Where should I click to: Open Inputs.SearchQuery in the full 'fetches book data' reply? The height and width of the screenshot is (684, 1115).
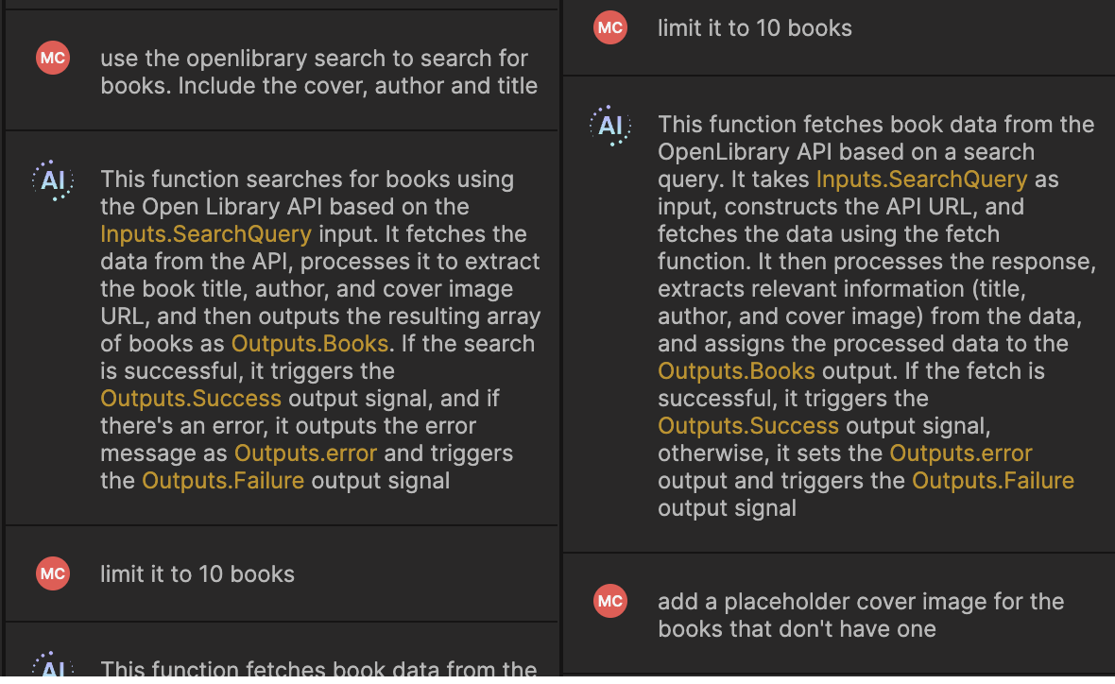click(x=921, y=180)
